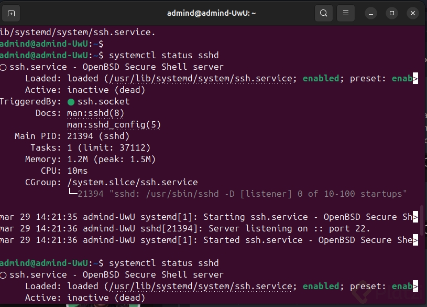This screenshot has height=307, width=427.
Task: Click the hollow status circle beside the first ssh.service
Action: pyautogui.click(x=3, y=67)
